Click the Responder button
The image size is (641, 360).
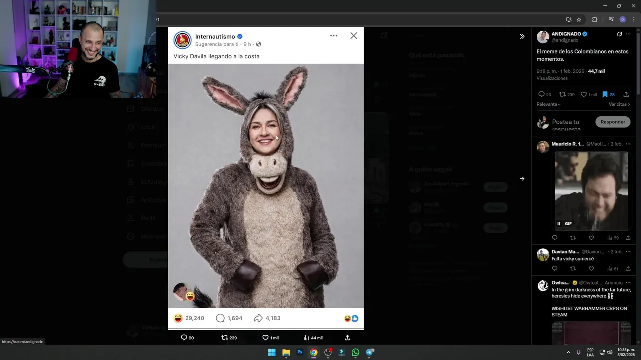pyautogui.click(x=613, y=122)
